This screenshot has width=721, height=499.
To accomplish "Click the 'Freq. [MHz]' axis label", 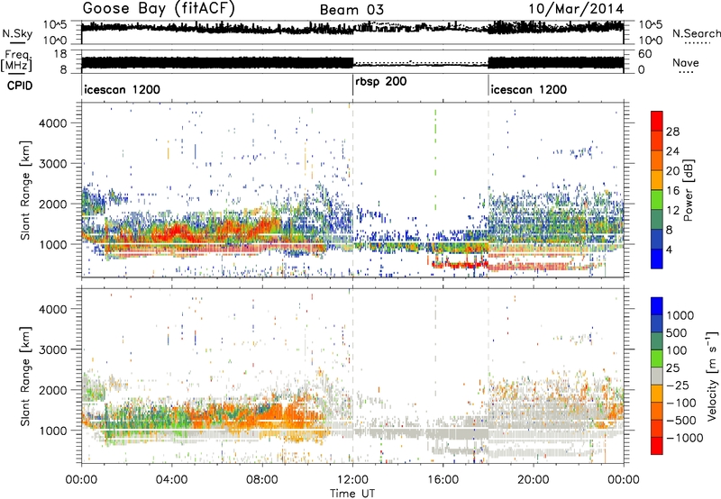I will tap(16, 61).
